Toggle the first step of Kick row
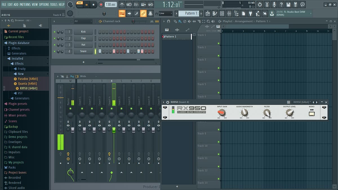The height and width of the screenshot is (190, 338). point(100,32)
